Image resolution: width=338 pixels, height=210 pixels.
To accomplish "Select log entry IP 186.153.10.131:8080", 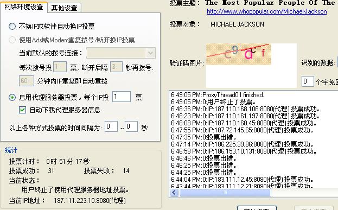I will 244,151.
